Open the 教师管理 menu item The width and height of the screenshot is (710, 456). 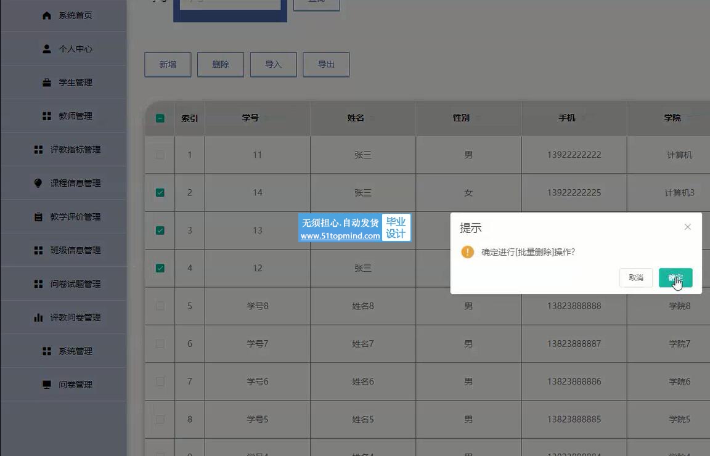[63, 116]
